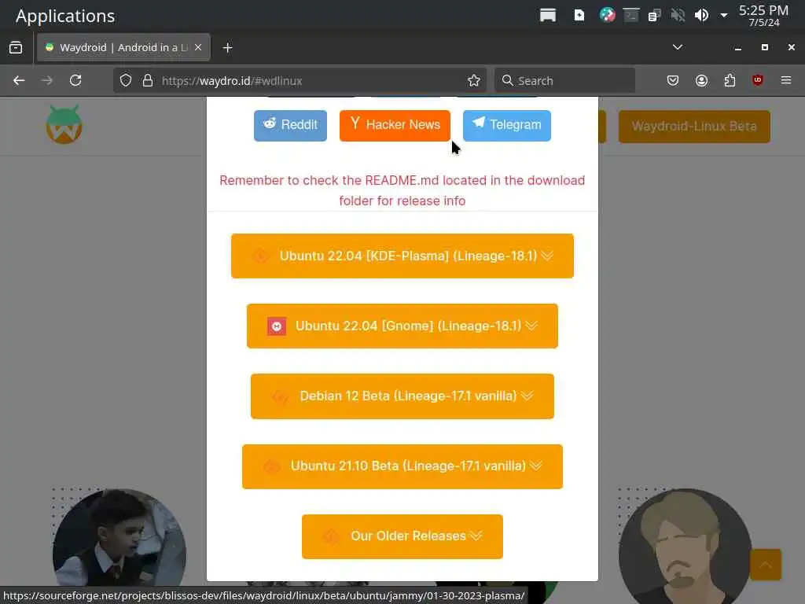Screen dimensions: 805x604
Task: Click the Telegram share button
Action: tap(507, 125)
